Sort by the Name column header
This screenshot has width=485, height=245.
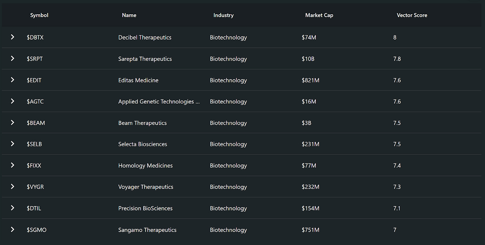129,15
